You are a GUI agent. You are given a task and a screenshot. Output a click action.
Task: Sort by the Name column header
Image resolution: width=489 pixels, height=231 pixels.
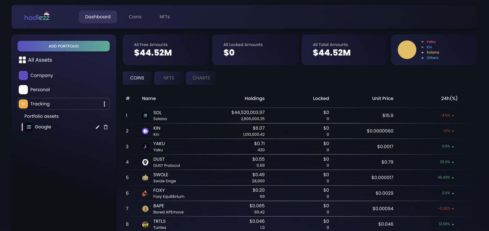149,99
